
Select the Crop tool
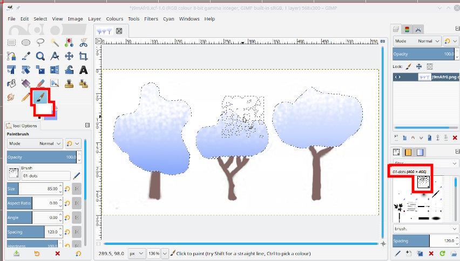pyautogui.click(x=83, y=56)
